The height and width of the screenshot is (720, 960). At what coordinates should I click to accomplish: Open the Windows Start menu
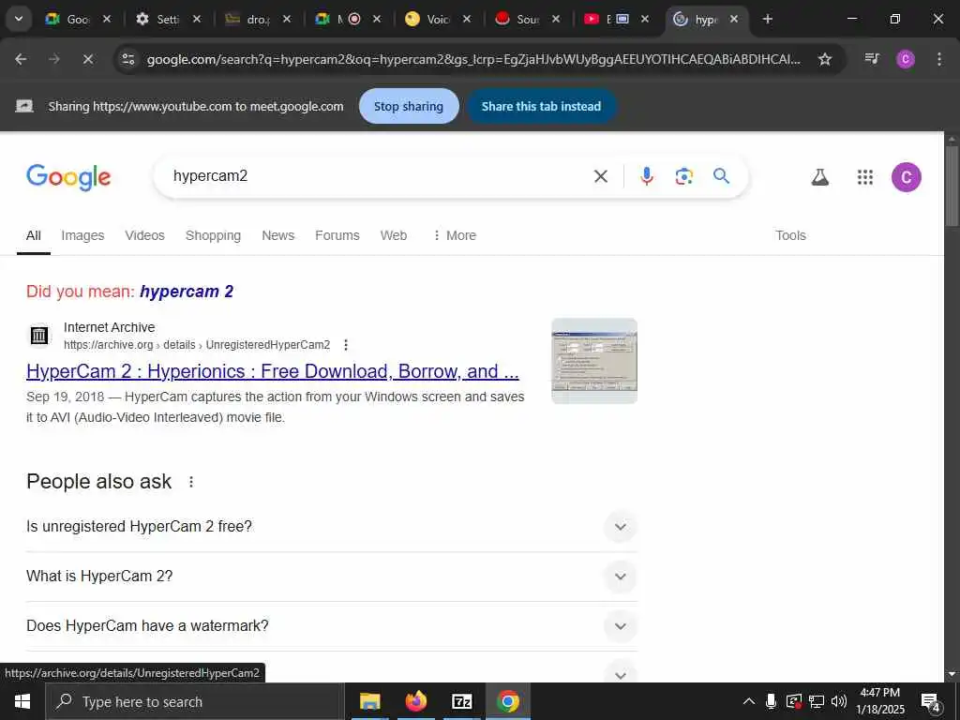tap(22, 701)
